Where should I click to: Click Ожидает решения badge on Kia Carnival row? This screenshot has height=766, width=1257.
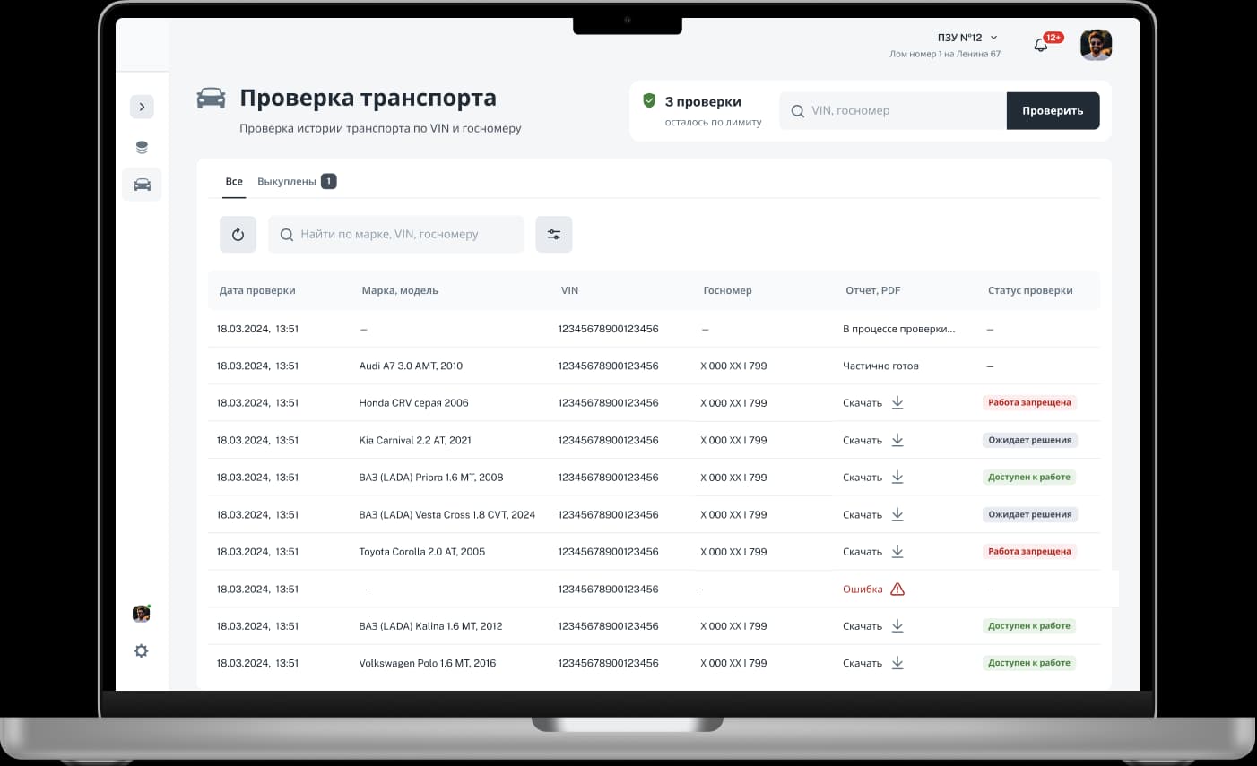pyautogui.click(x=1029, y=440)
